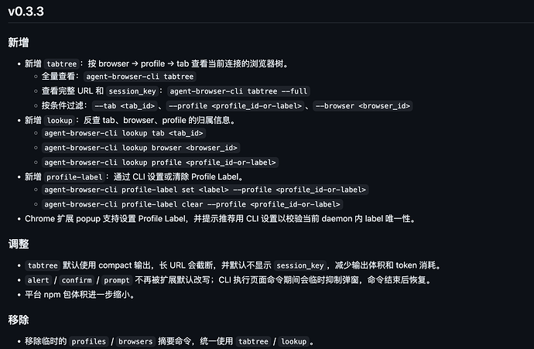Click the --browser <browser_id> filter code
This screenshot has width=534, height=349.
363,106
